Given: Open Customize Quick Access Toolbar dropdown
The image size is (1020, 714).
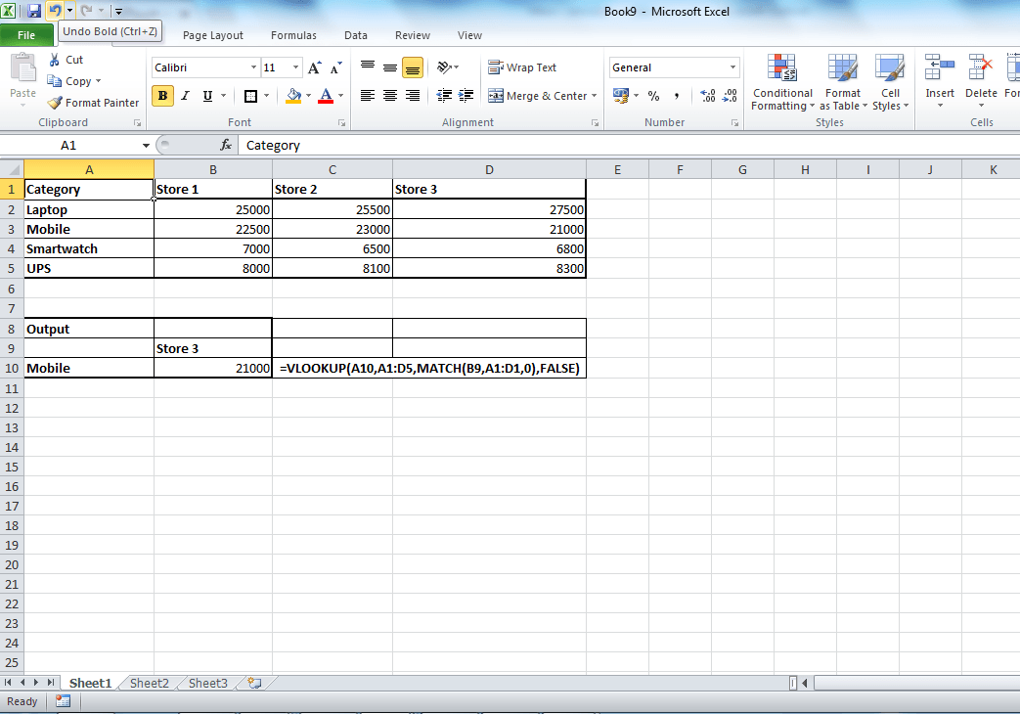Looking at the screenshot, I should (x=118, y=11).
